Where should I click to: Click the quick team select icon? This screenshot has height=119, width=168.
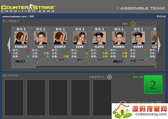coord(109,77)
